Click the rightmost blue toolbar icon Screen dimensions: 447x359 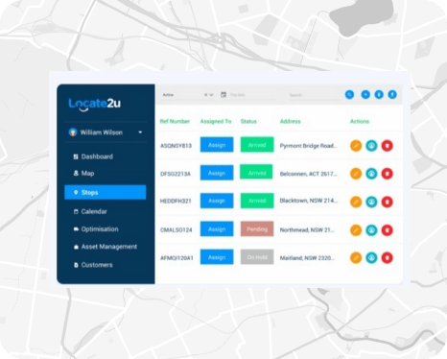point(392,95)
